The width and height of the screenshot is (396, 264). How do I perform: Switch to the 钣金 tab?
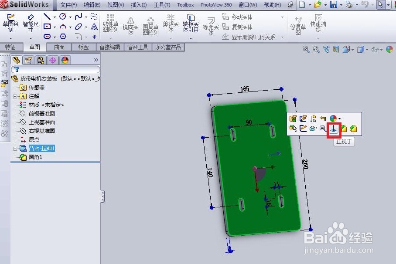(84, 47)
